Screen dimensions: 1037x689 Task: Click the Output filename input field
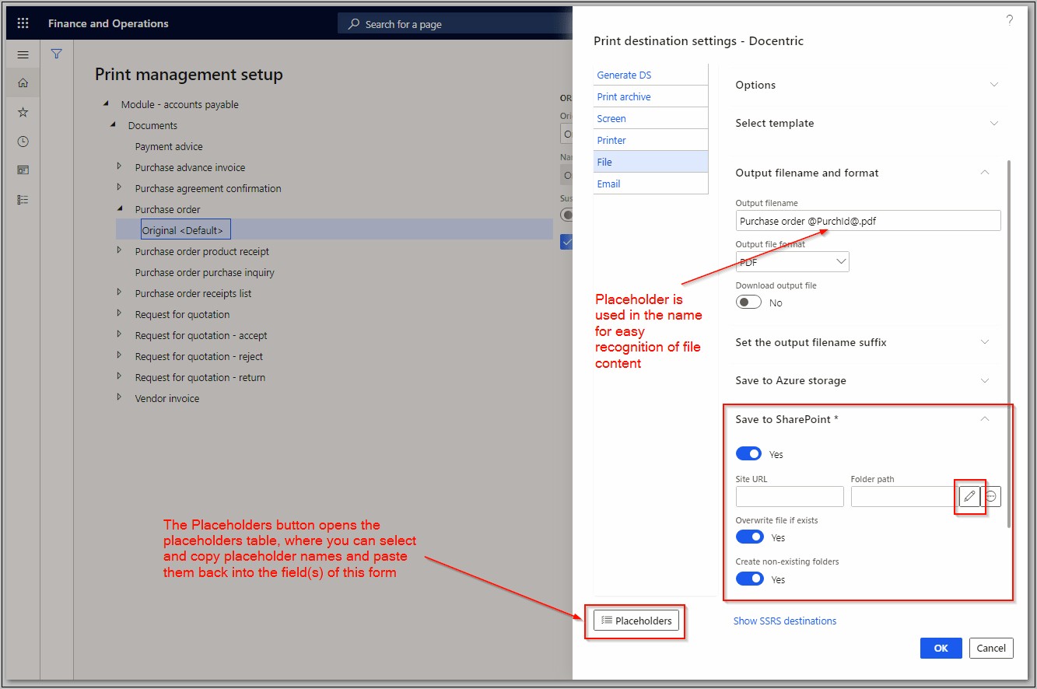coord(868,221)
